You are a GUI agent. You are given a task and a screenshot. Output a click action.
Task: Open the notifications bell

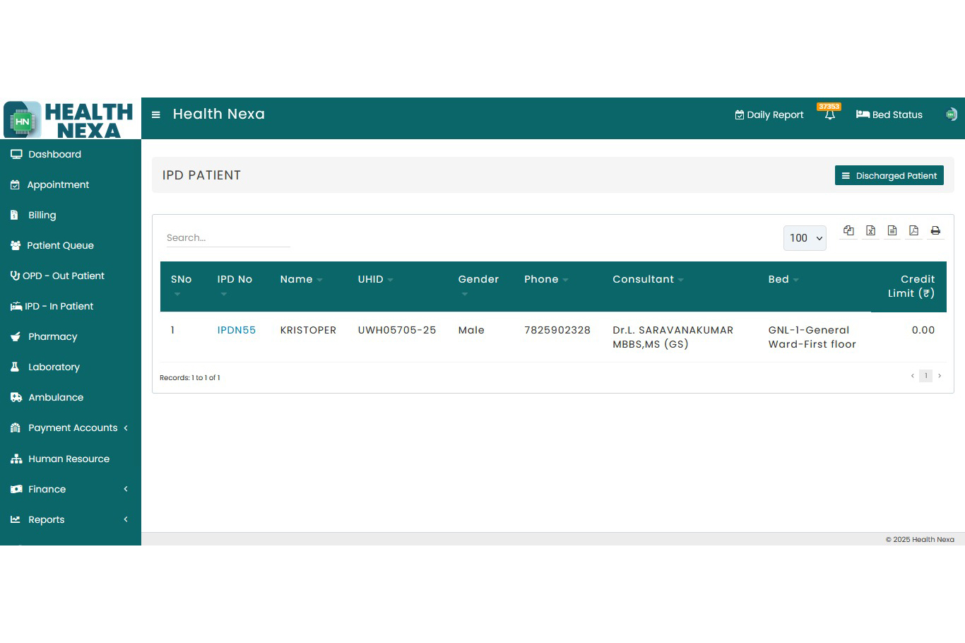(830, 114)
